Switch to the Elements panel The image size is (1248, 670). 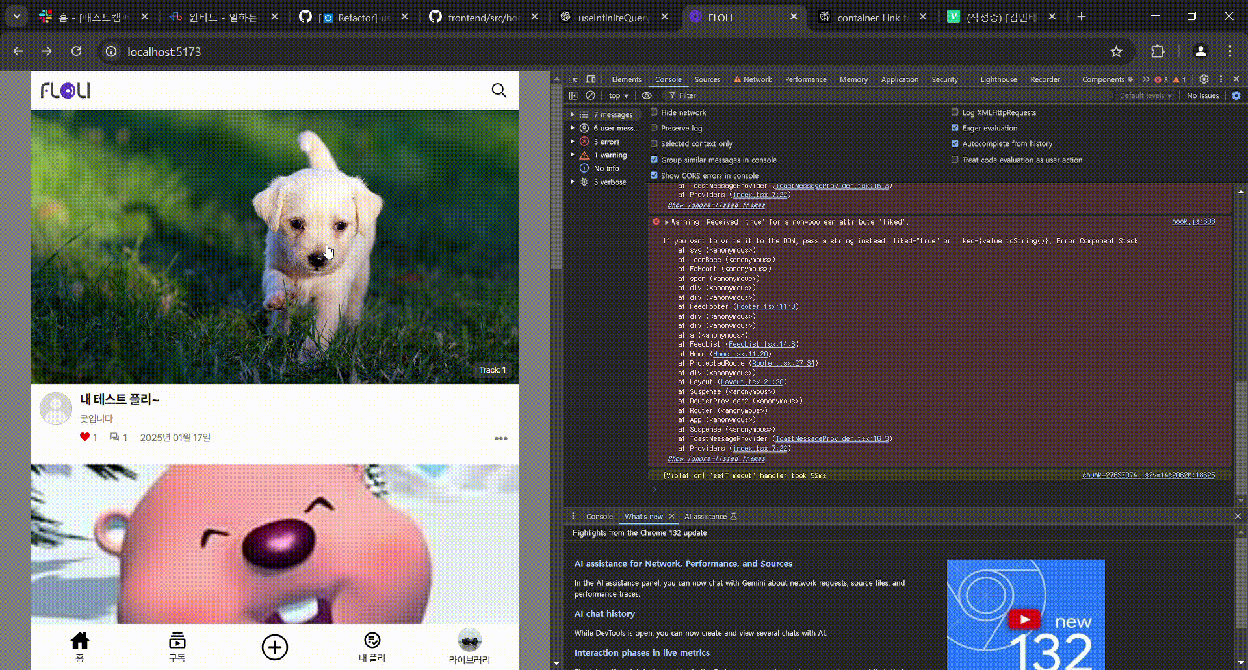tap(627, 79)
